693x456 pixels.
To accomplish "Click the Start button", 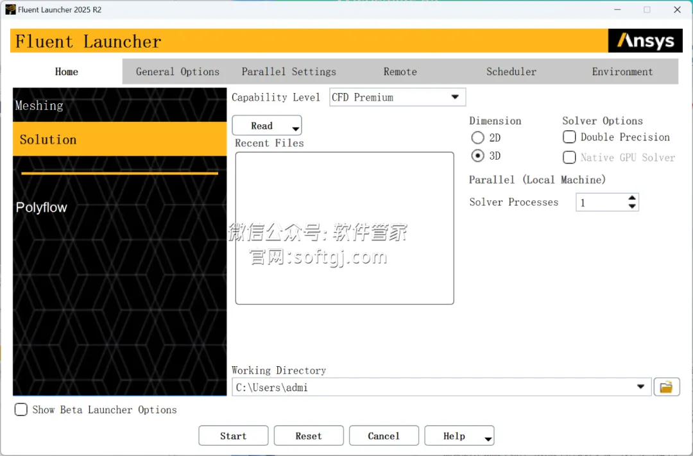I will coord(234,436).
